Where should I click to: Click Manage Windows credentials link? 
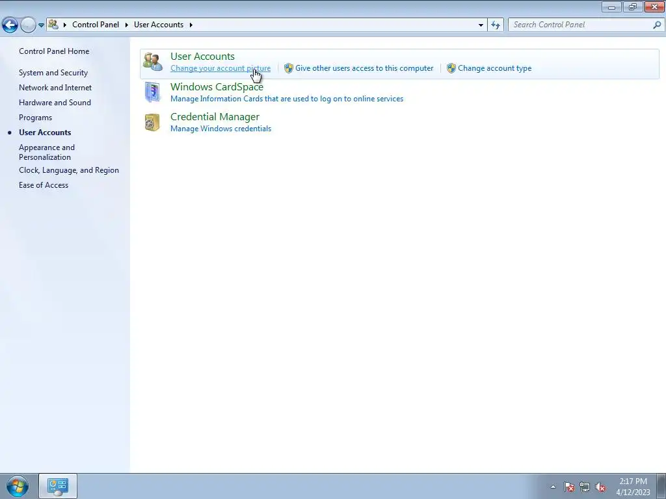pyautogui.click(x=220, y=129)
